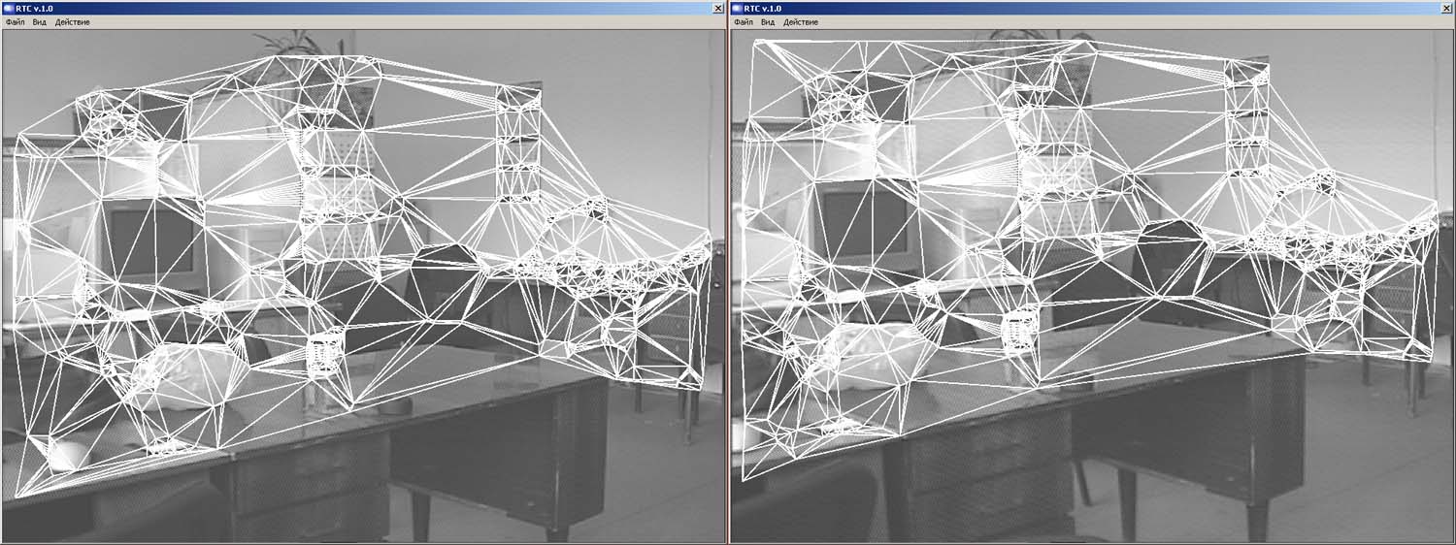Open the Действие menu in right window
The height and width of the screenshot is (545, 1456).
(801, 22)
